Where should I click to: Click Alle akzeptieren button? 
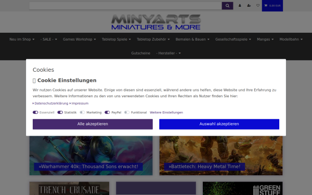[93, 124]
